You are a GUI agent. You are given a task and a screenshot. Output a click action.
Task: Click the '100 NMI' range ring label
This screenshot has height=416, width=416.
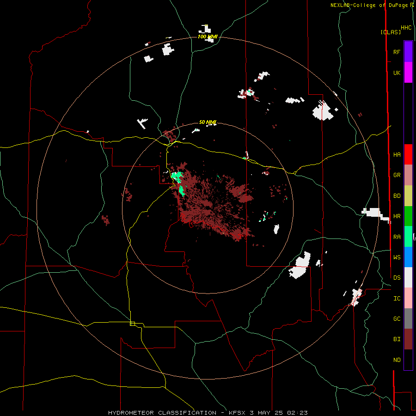[x=208, y=37]
